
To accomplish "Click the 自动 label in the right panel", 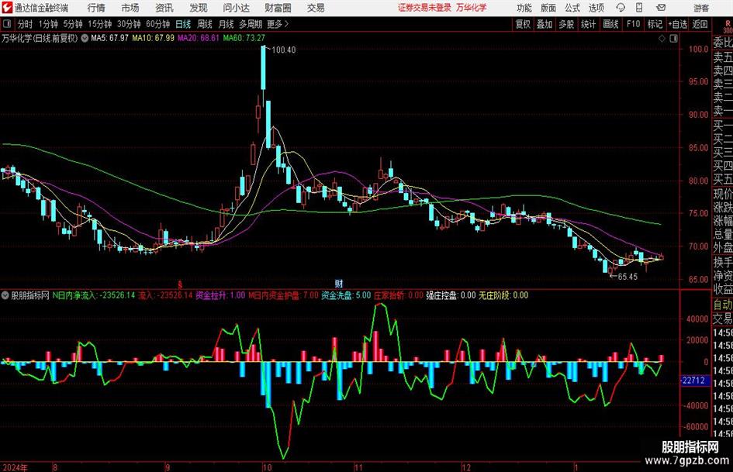I will 723,305.
